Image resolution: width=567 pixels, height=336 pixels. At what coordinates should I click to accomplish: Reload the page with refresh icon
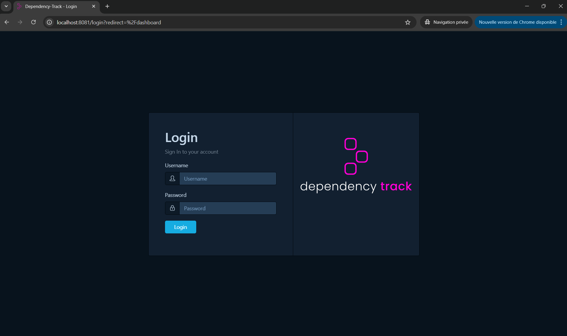[x=34, y=22]
